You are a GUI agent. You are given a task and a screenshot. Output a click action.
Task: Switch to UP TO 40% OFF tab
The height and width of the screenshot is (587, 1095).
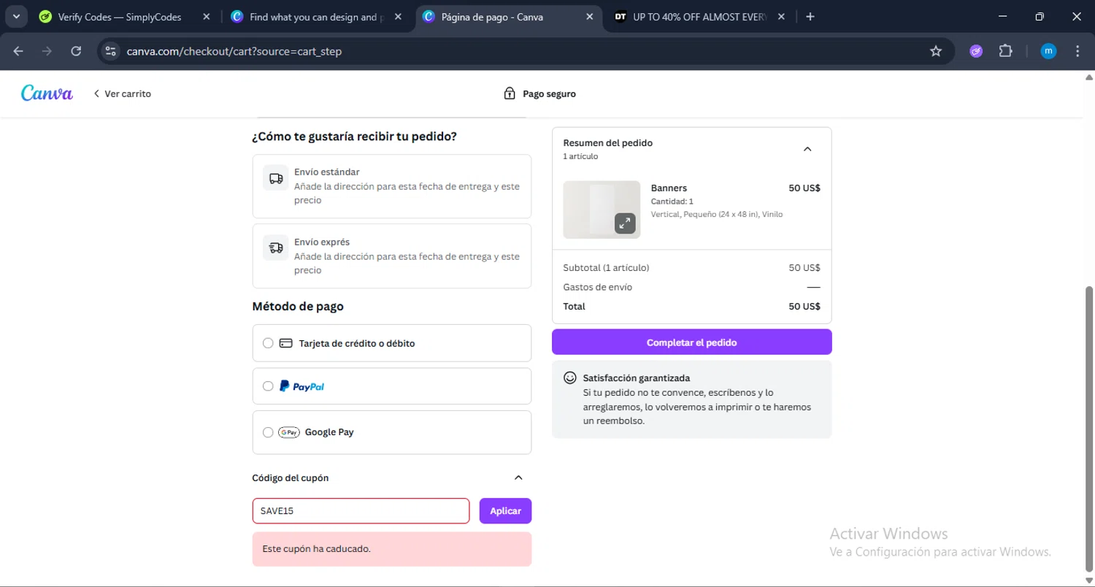point(699,17)
